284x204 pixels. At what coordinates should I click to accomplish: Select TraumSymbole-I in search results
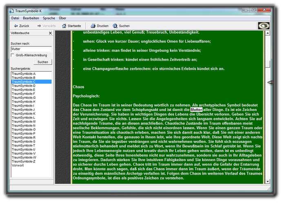[23, 106]
